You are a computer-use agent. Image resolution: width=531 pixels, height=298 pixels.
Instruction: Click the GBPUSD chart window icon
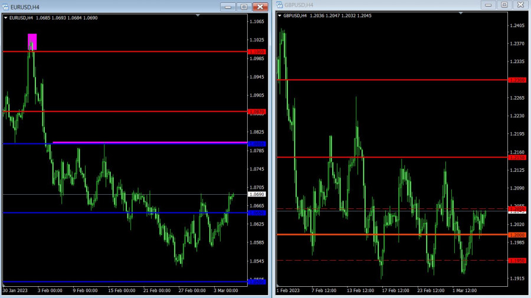click(x=279, y=5)
